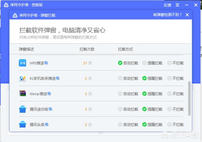Close the 弹窗拦截 dialog
Image resolution: width=202 pixels, height=142 pixels.
point(187,15)
